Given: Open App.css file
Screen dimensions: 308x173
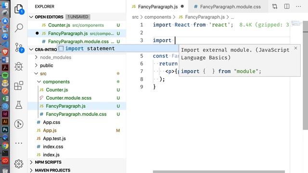Looking at the screenshot, I should click(77, 122).
